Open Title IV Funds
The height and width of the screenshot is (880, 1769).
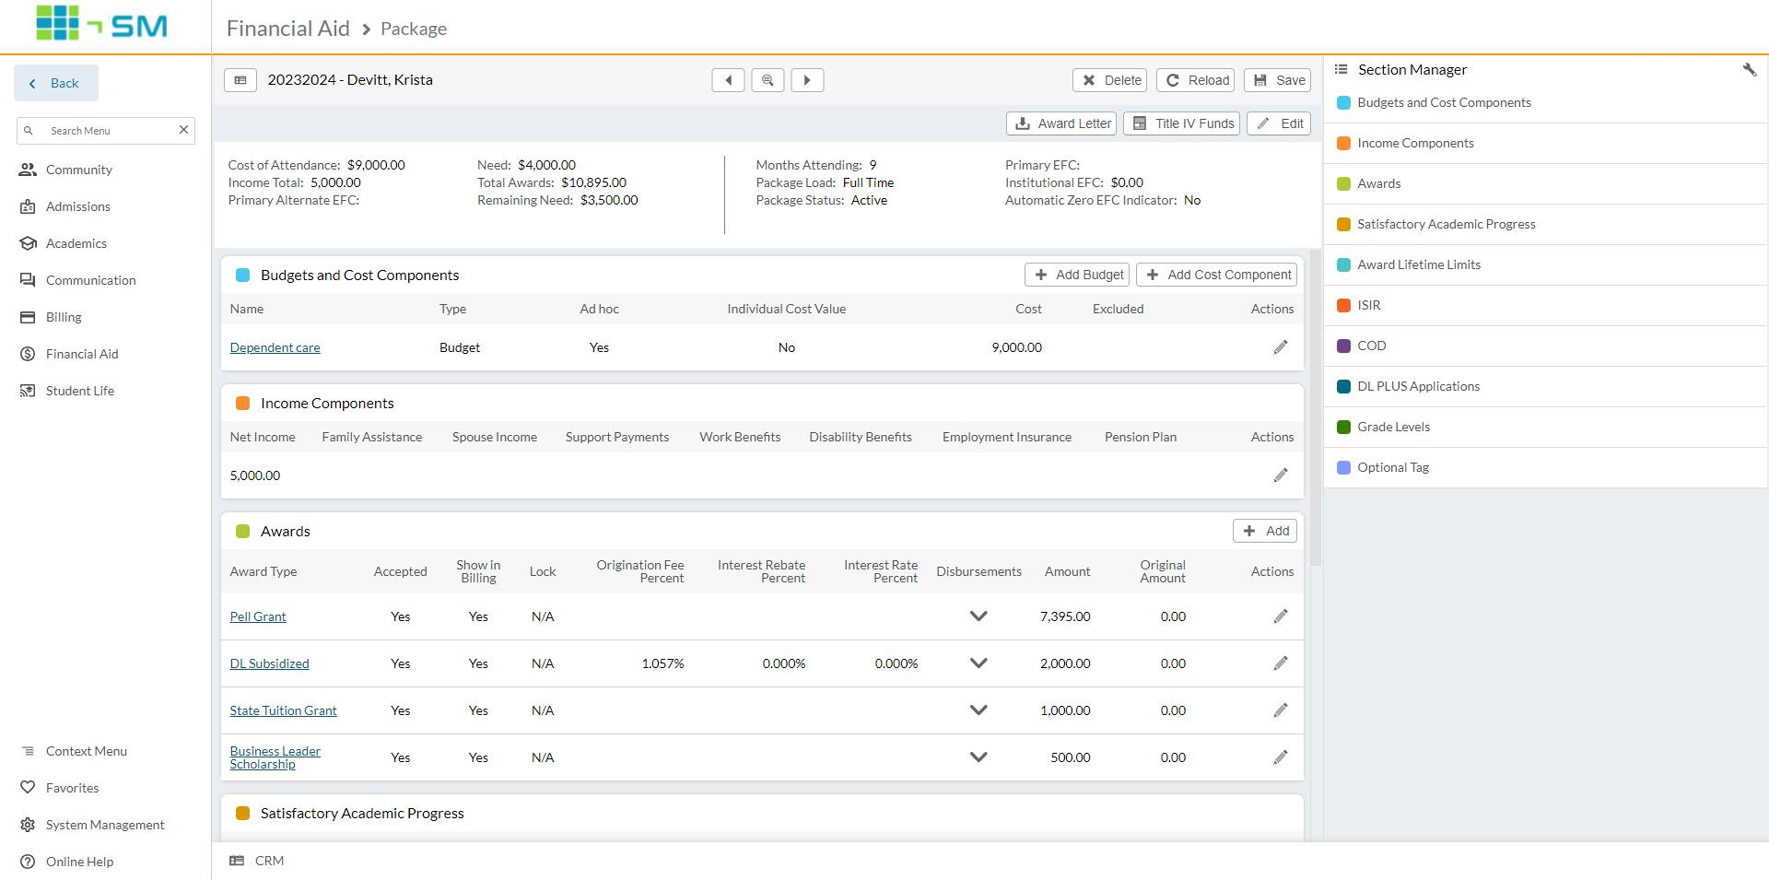point(1182,123)
